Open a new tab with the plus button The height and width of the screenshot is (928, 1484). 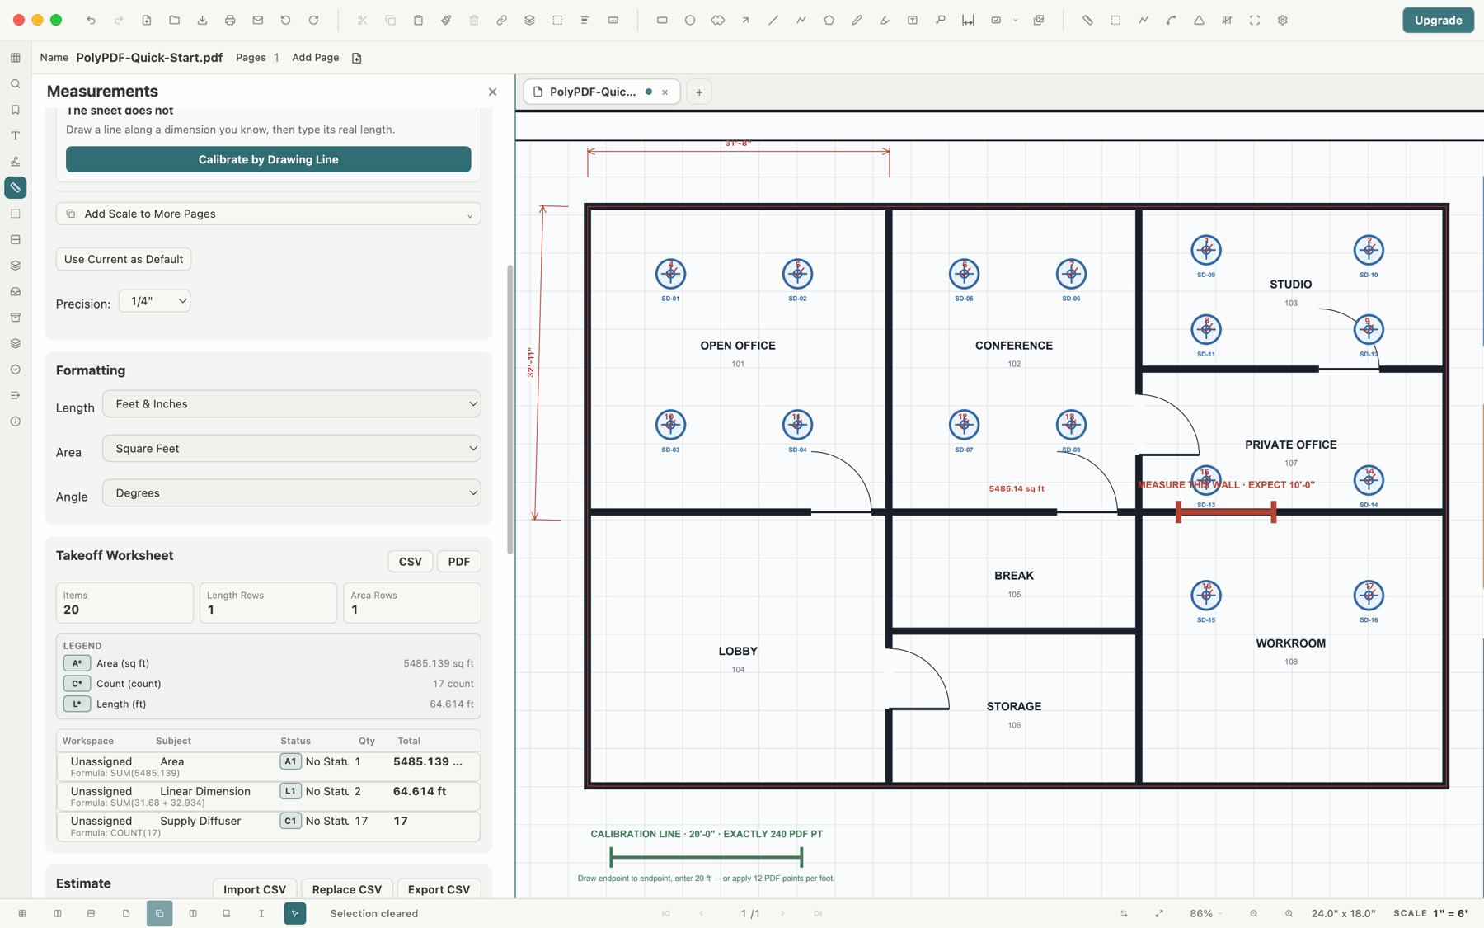tap(699, 92)
